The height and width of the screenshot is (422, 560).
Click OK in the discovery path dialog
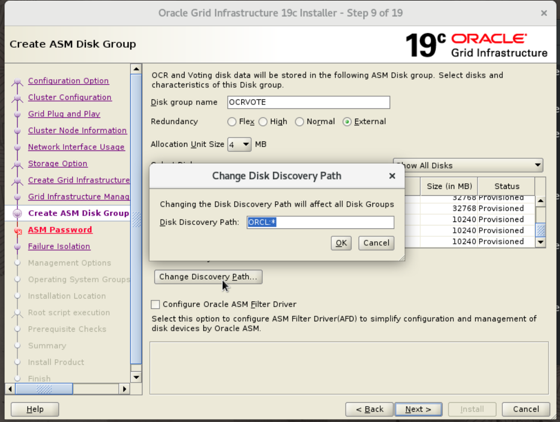[342, 243]
